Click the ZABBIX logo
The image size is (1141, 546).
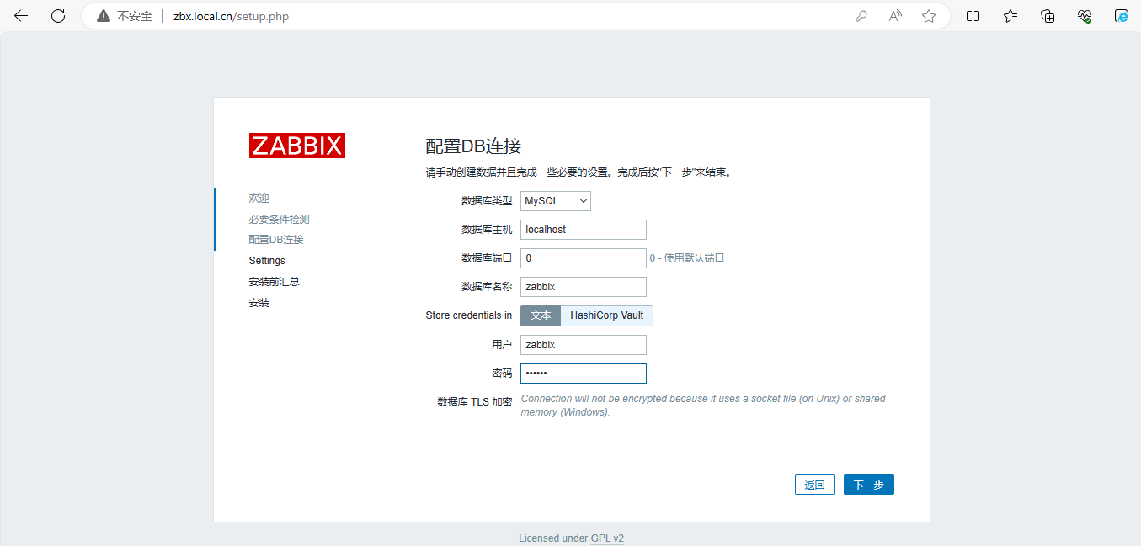pos(296,146)
